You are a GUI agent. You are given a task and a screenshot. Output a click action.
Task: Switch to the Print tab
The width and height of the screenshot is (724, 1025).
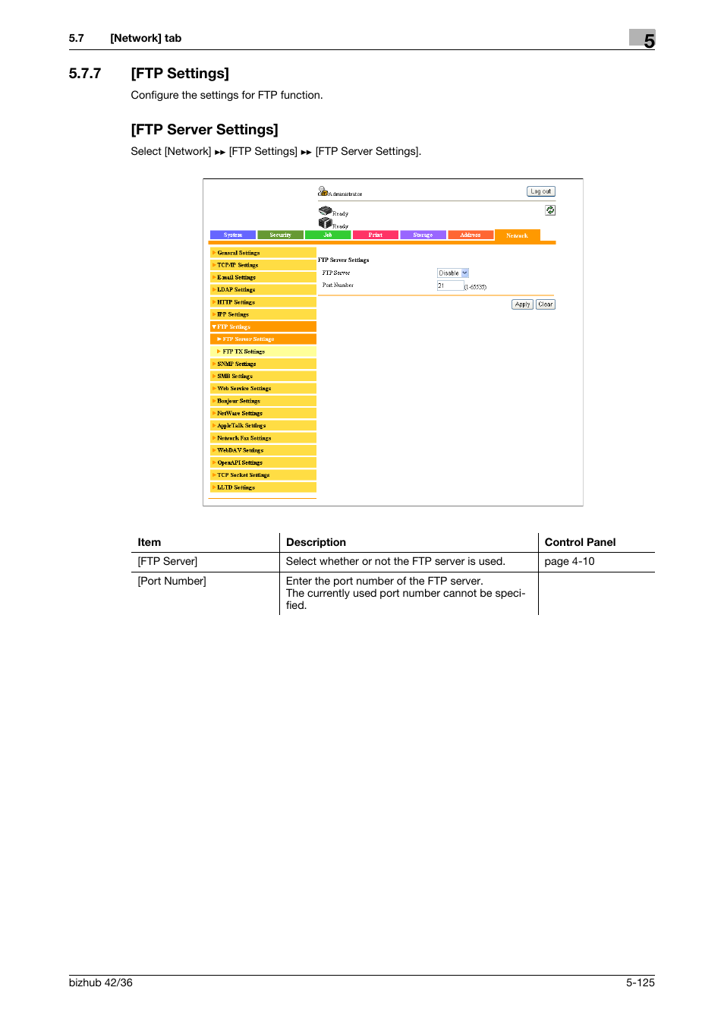click(376, 235)
